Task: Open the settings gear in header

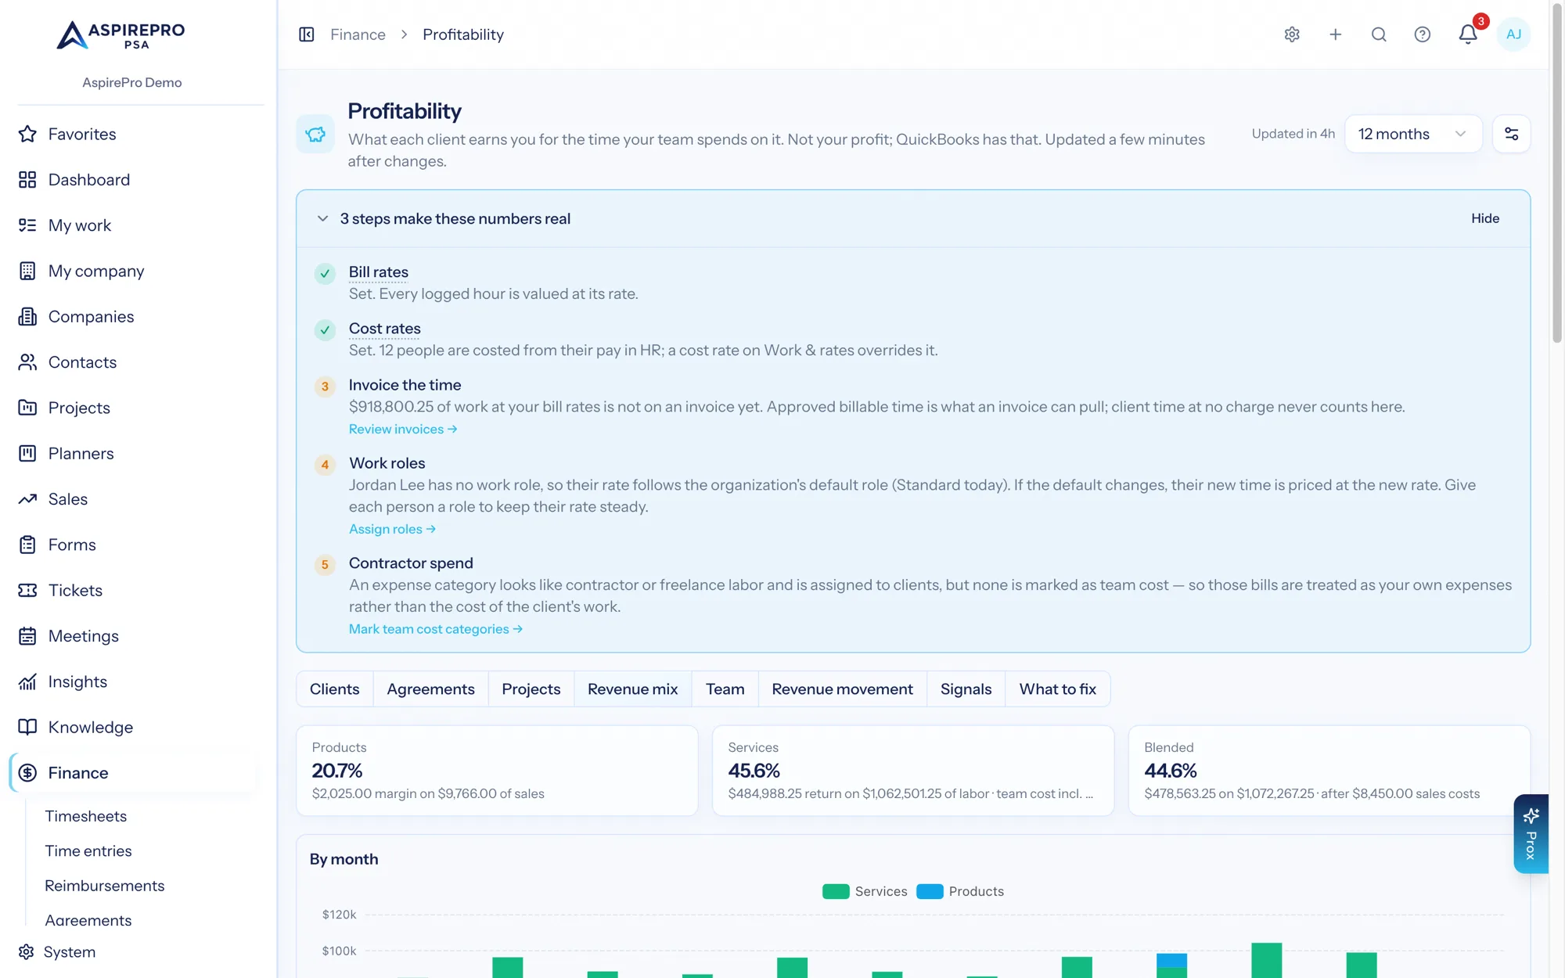Action: [x=1292, y=34]
